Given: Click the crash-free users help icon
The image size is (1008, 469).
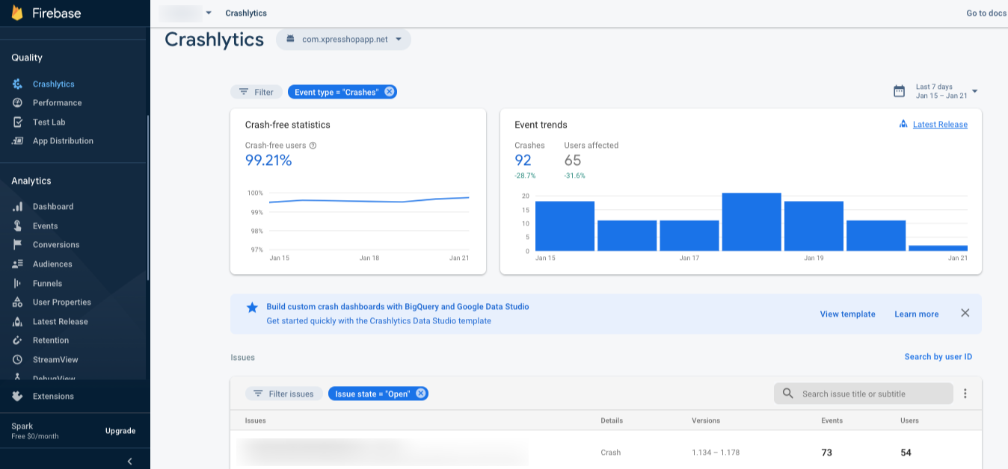Looking at the screenshot, I should (313, 146).
